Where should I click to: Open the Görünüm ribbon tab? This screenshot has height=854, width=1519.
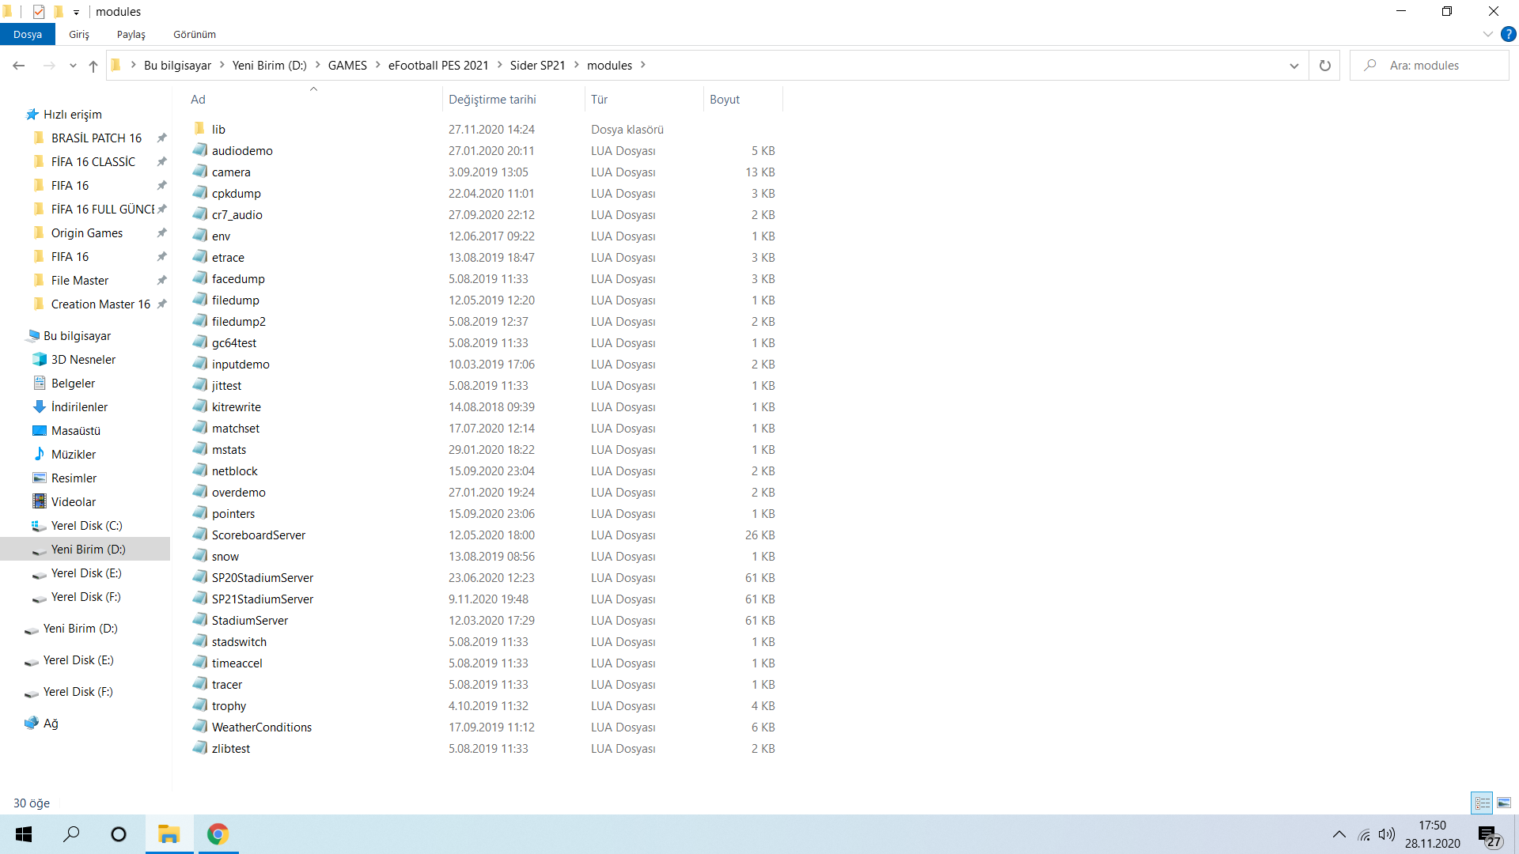click(x=195, y=34)
